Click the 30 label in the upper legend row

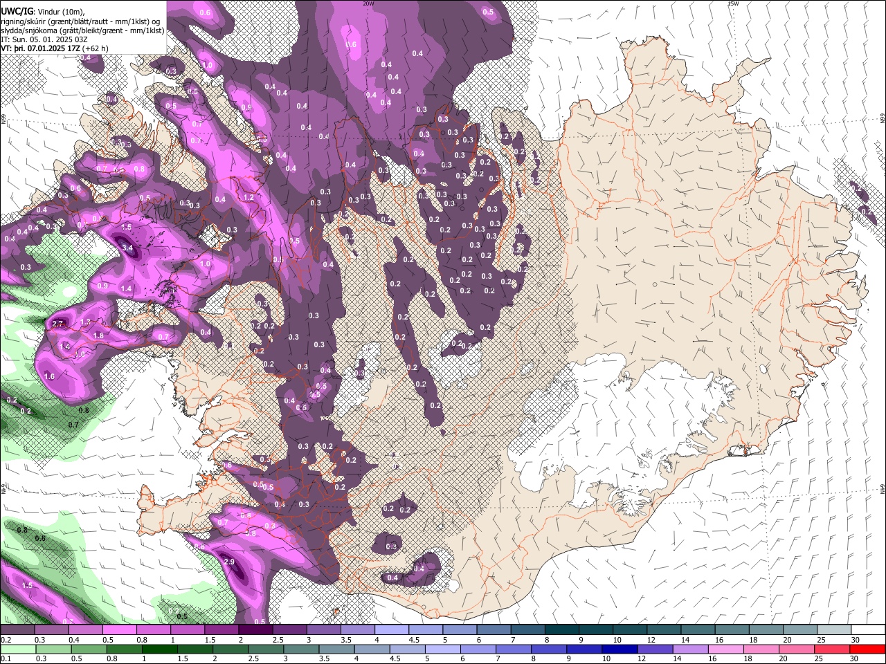point(855,640)
